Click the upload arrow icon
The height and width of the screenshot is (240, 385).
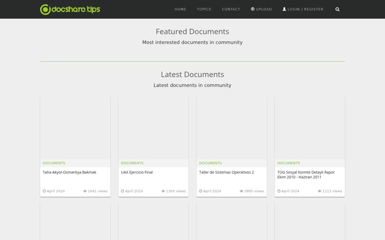point(252,9)
